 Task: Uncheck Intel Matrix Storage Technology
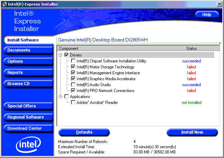73,67
